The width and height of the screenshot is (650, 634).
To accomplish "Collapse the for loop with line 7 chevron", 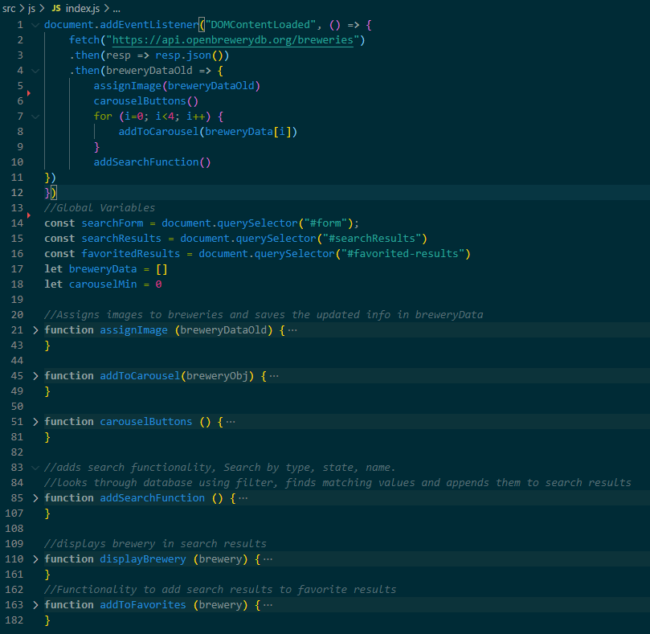I will click(x=36, y=116).
